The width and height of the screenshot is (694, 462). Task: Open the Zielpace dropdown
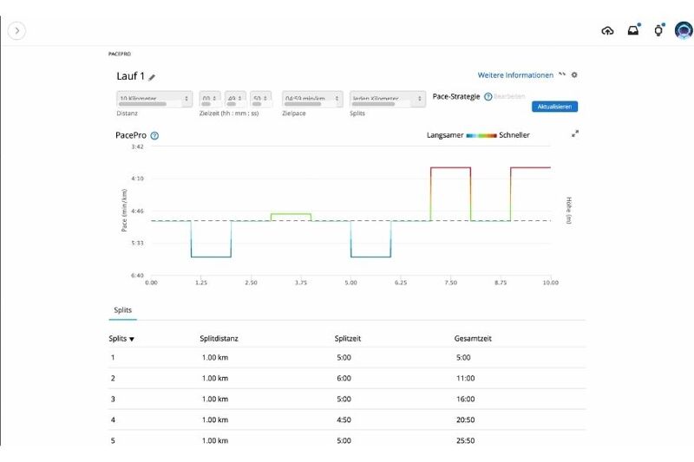tap(312, 100)
